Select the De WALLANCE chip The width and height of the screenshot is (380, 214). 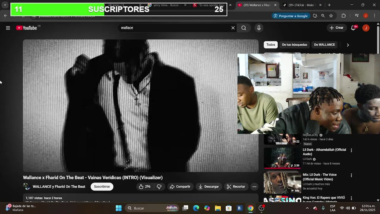tap(324, 45)
